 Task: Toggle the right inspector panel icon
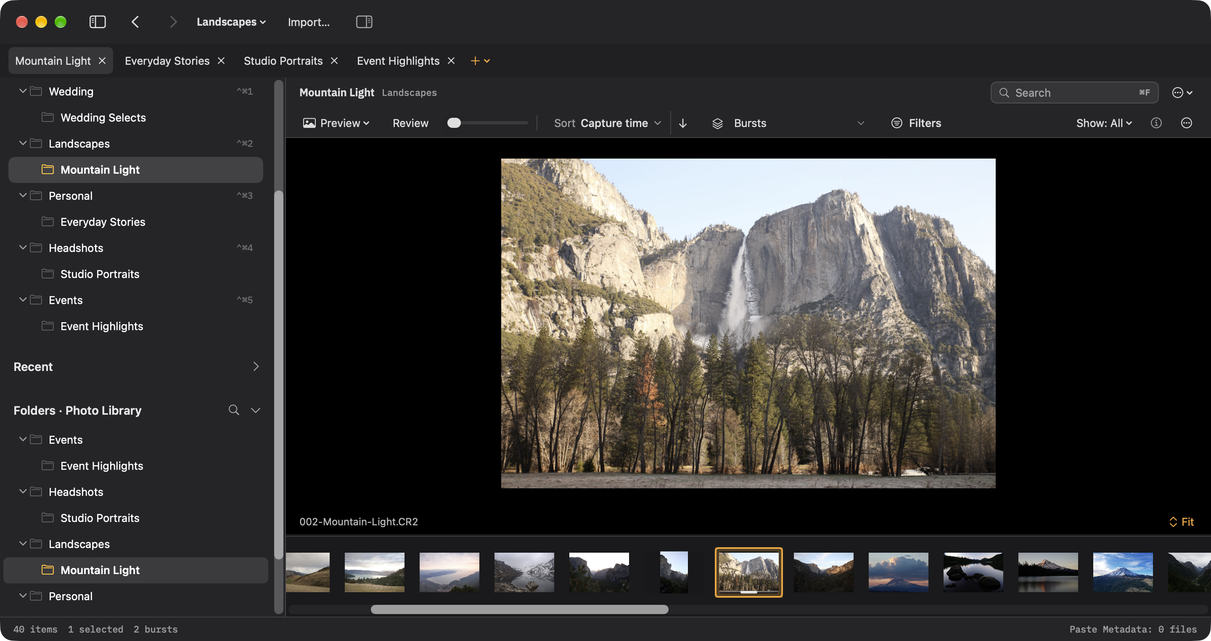point(364,22)
